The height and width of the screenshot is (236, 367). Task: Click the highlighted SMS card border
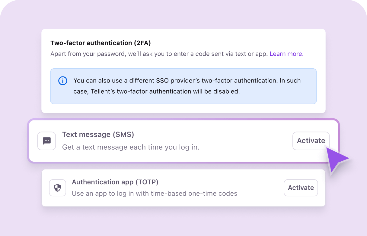click(x=183, y=120)
